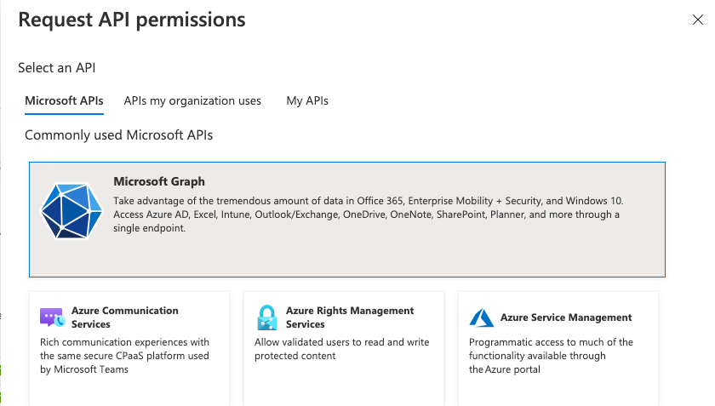Click the Azure Communication Services chat icon
Screen dimensions: 715x406
click(52, 317)
